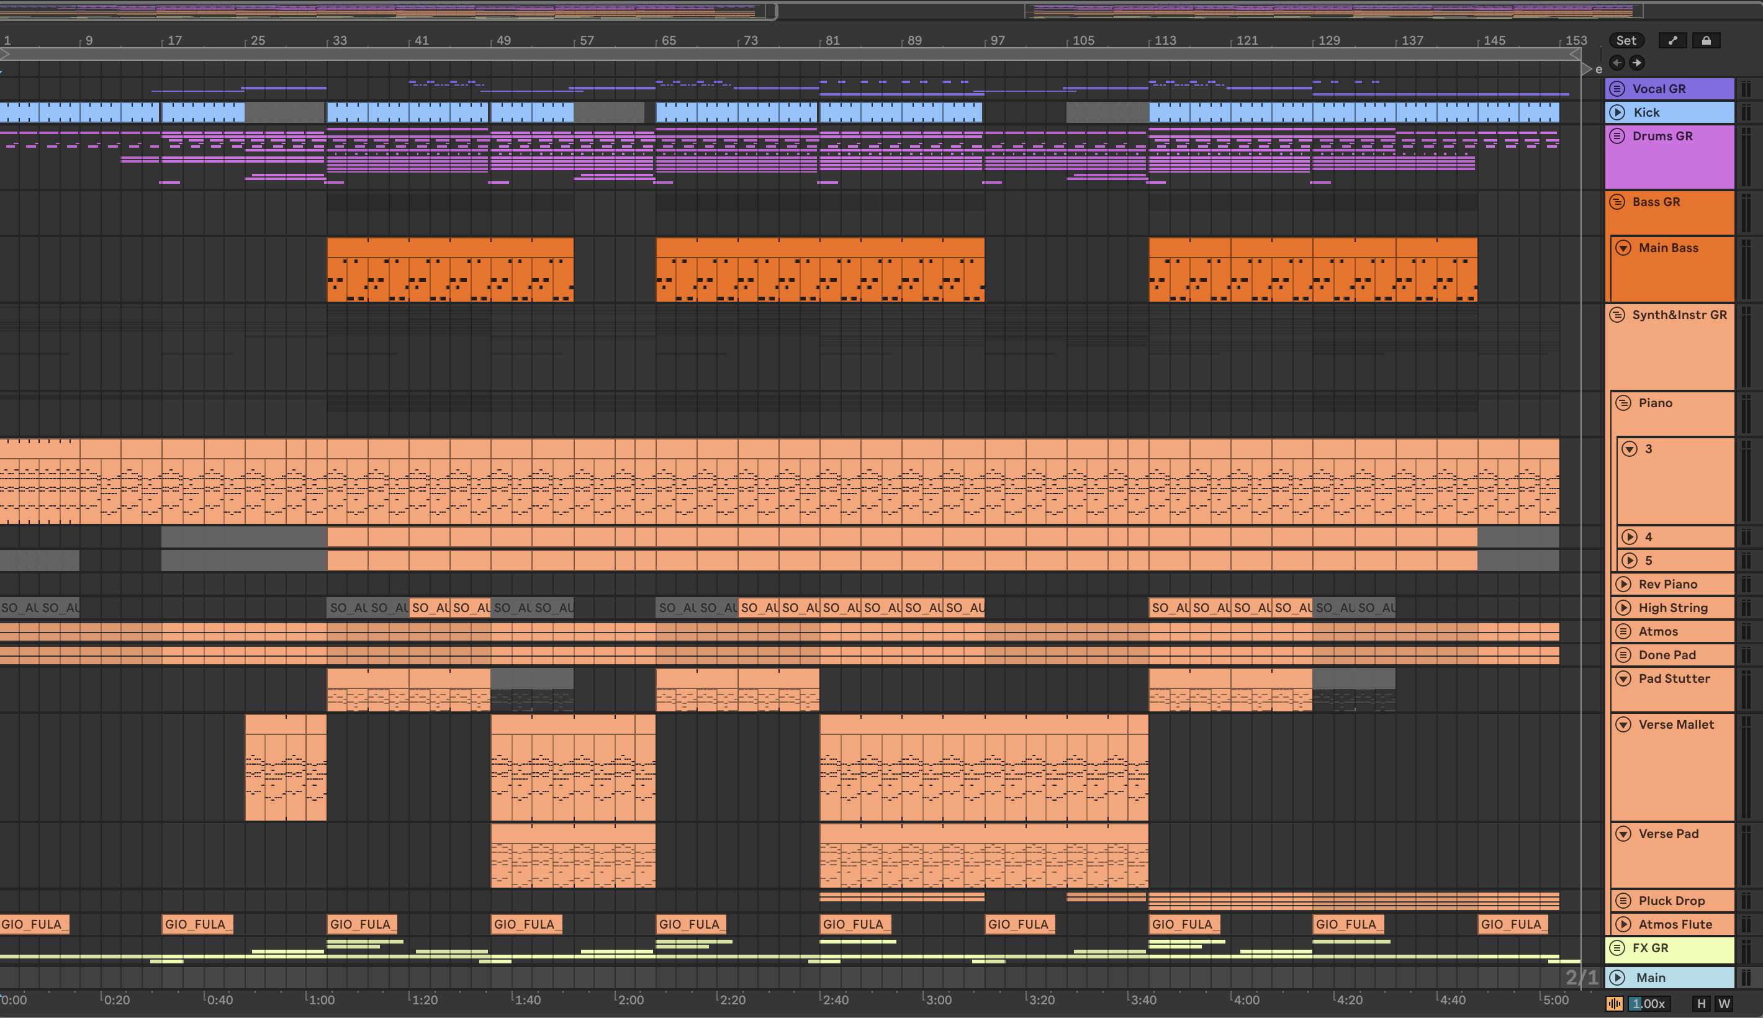The height and width of the screenshot is (1018, 1763).
Task: Click the Main track circular play icon
Action: 1617,978
